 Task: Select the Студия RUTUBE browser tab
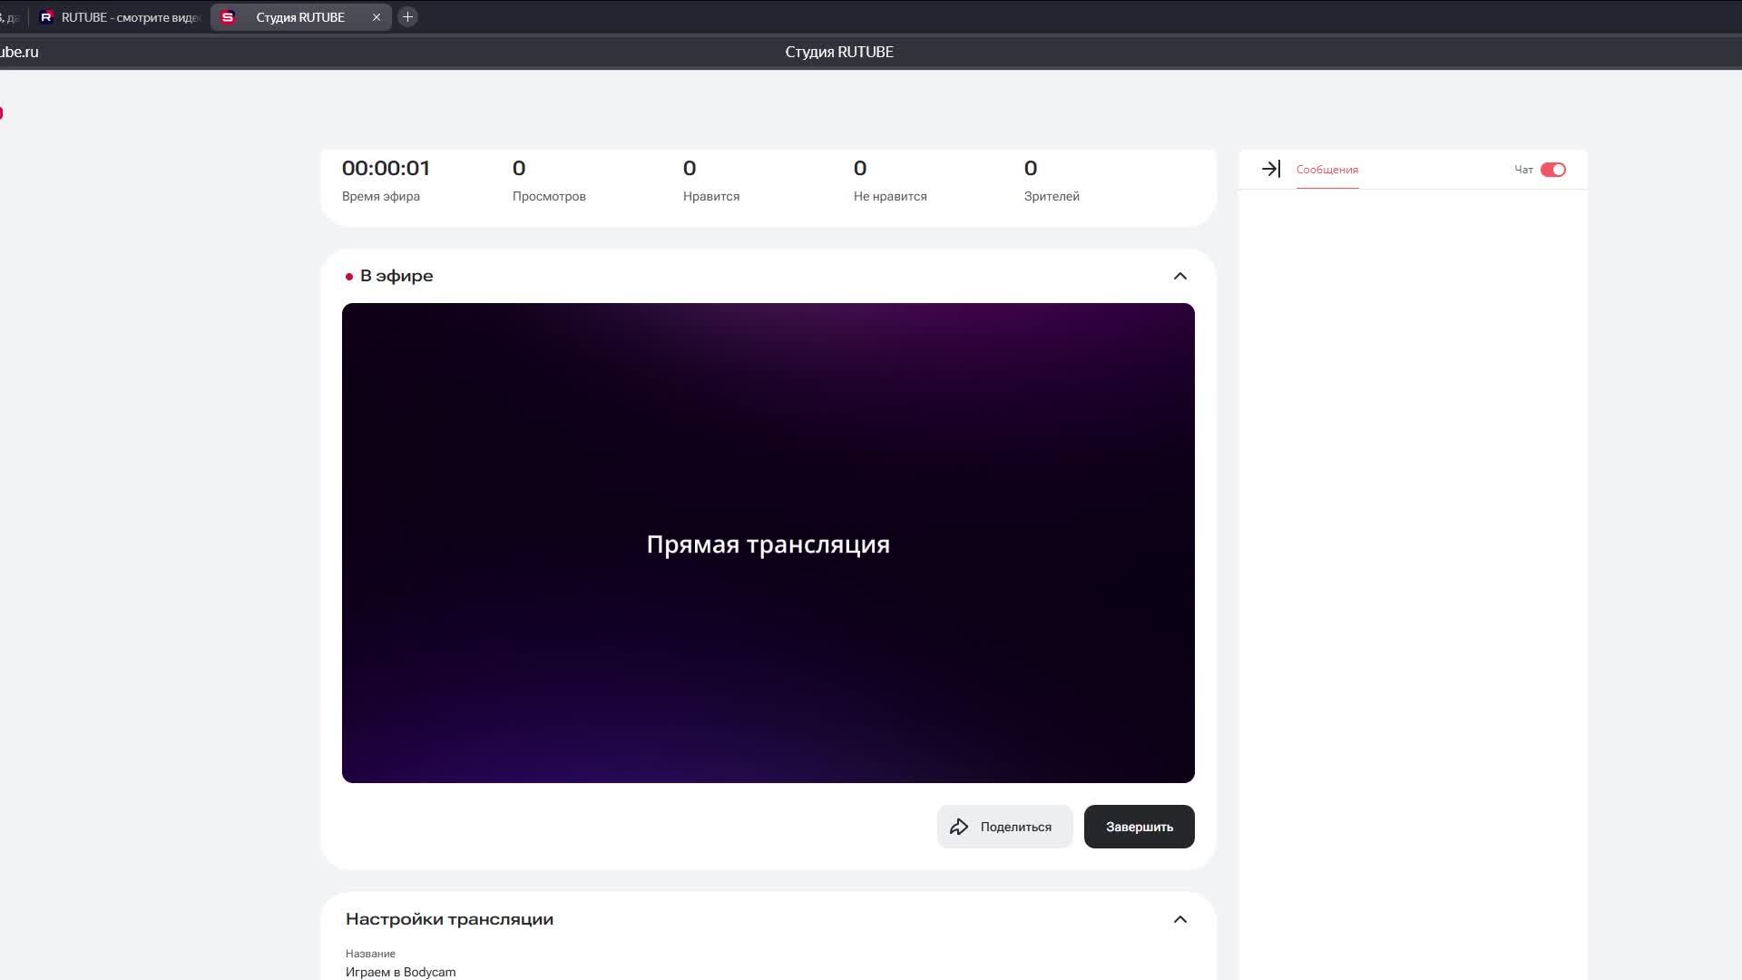point(299,17)
